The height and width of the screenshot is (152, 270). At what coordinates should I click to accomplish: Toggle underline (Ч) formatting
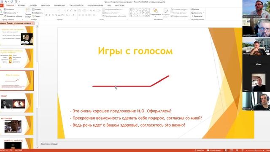pos(53,15)
